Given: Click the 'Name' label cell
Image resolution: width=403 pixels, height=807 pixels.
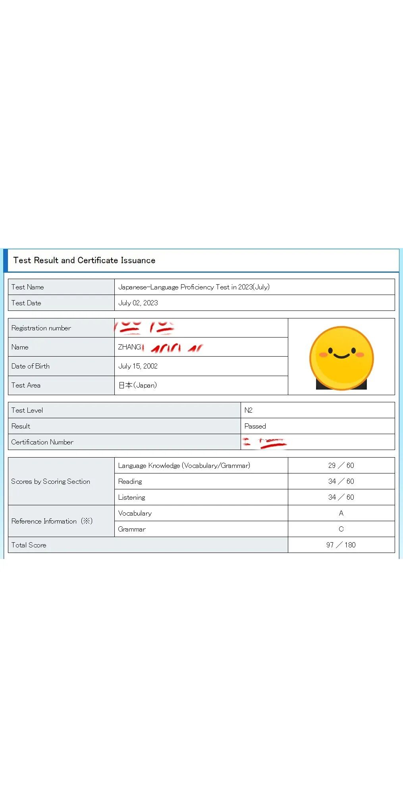Looking at the screenshot, I should click(61, 347).
